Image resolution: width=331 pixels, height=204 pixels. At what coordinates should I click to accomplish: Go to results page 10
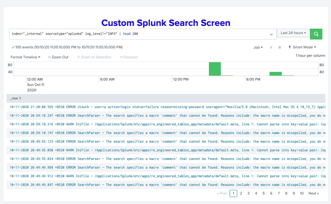point(302,193)
